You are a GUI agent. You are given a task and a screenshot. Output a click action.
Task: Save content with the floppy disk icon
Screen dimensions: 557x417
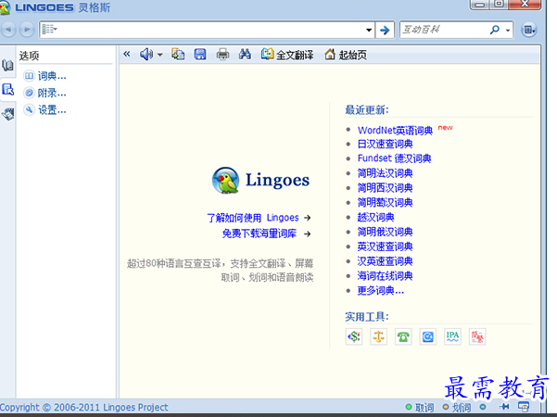[200, 55]
